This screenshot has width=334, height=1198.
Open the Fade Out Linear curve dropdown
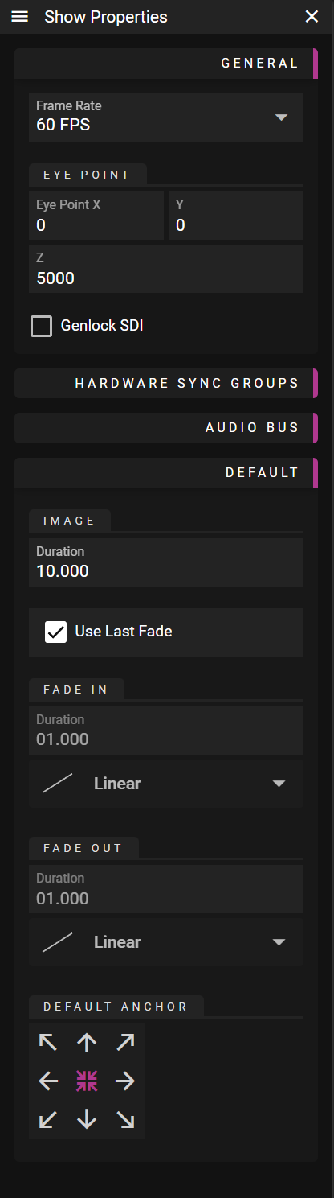click(166, 942)
